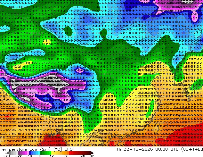The width and height of the screenshot is (203, 157).
Task: Click the '-28' legend label
Action: (6, 156)
